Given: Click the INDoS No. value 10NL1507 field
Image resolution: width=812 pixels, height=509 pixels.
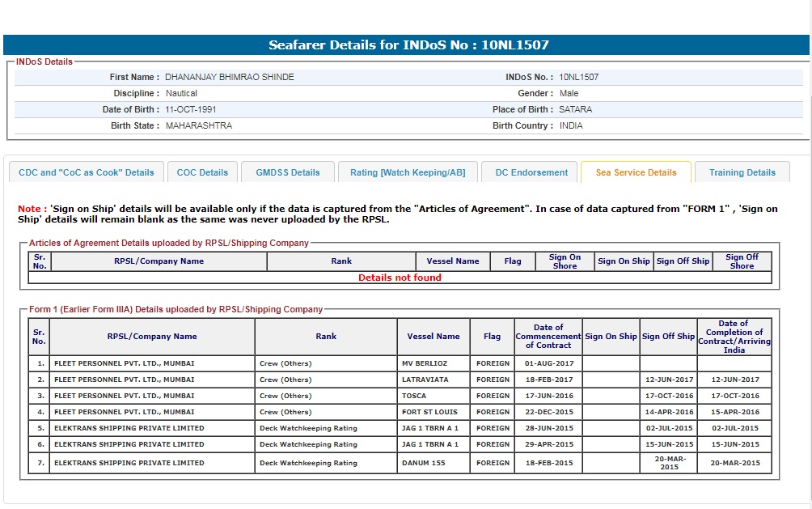Looking at the screenshot, I should coord(579,78).
